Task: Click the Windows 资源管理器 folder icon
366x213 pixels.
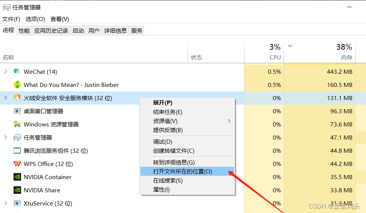Action: [x=17, y=124]
